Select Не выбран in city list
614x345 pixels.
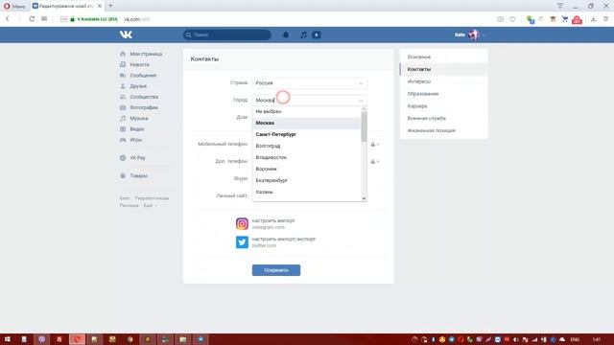307,111
